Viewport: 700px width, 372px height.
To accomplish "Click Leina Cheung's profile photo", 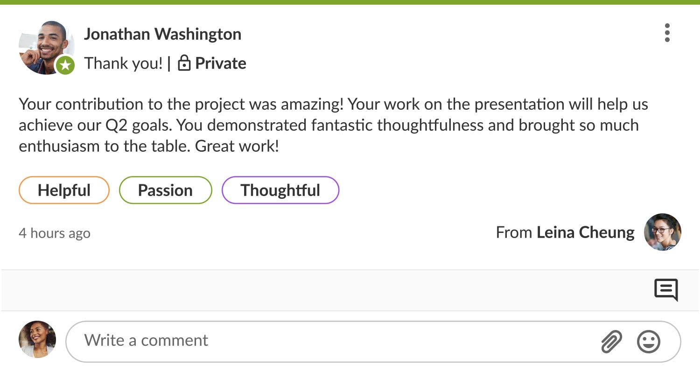I will pos(663,232).
